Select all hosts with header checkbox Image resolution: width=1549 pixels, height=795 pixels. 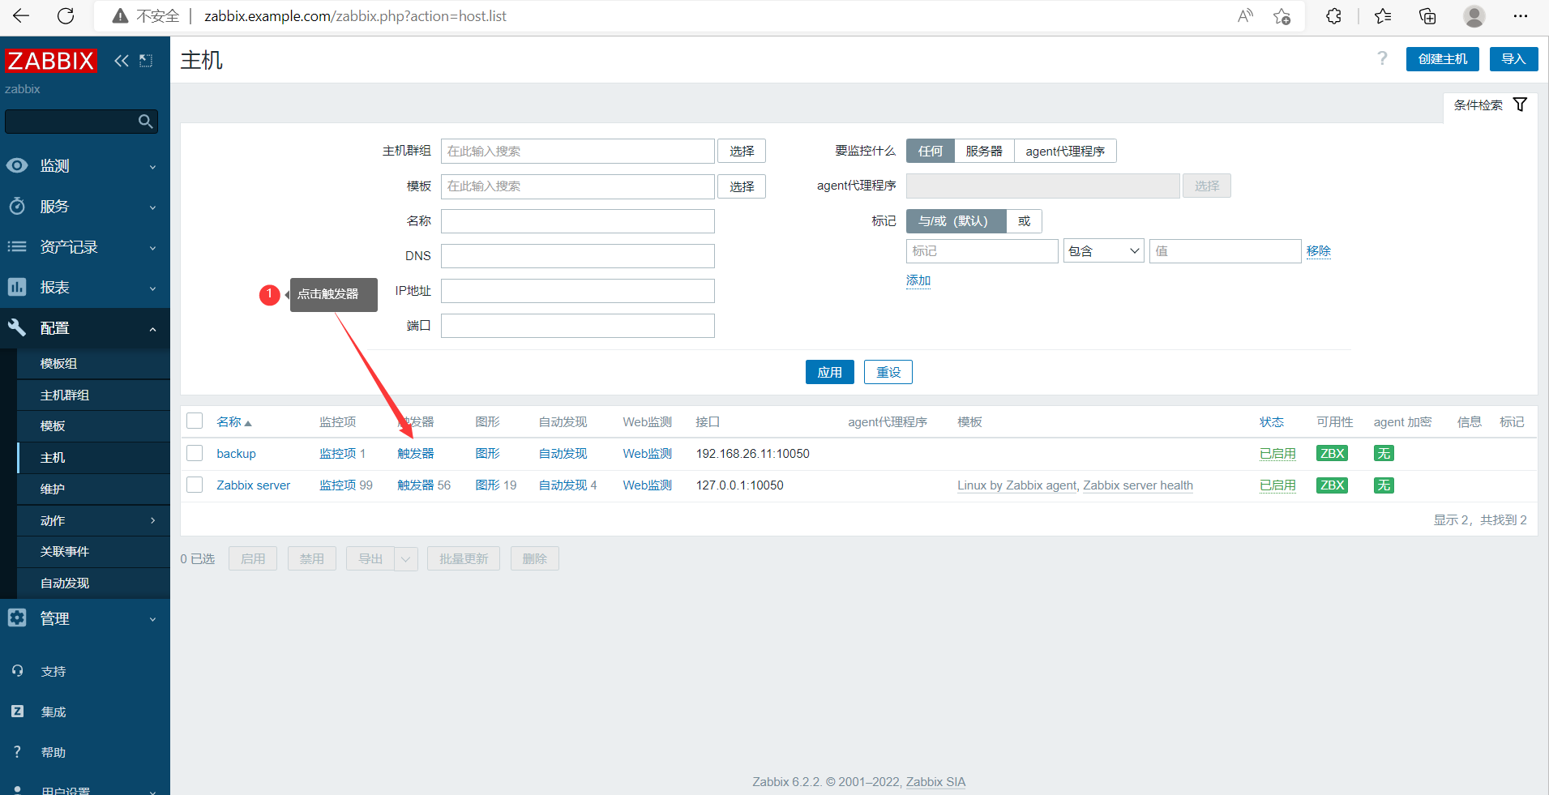pos(195,421)
